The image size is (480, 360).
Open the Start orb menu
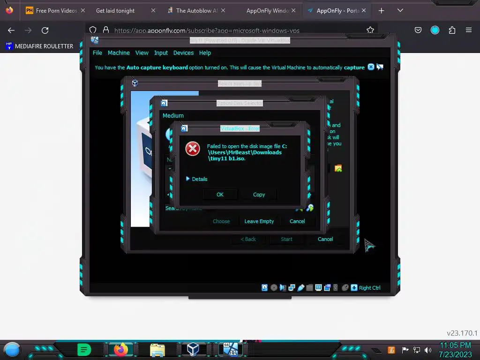tap(12, 350)
